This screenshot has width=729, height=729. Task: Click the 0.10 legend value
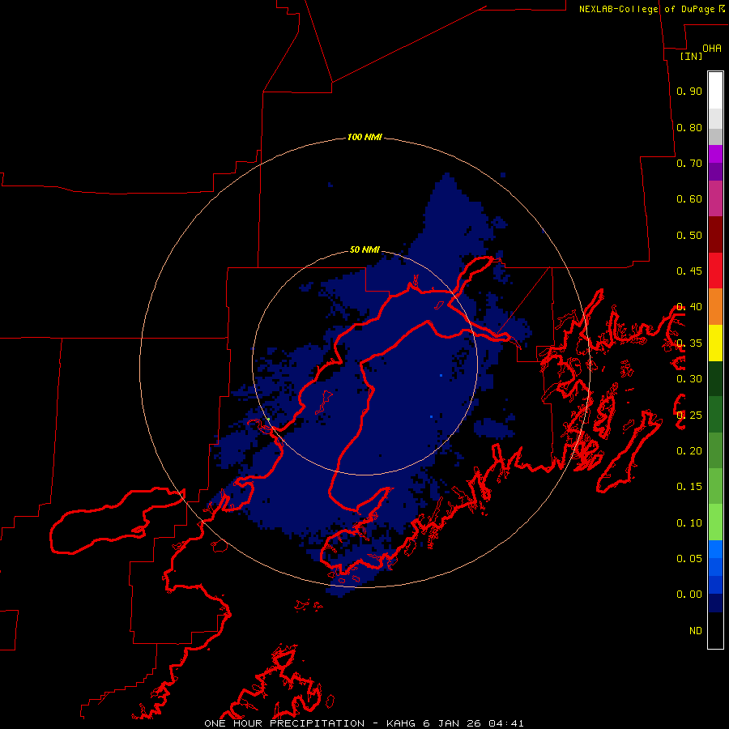[x=689, y=523]
